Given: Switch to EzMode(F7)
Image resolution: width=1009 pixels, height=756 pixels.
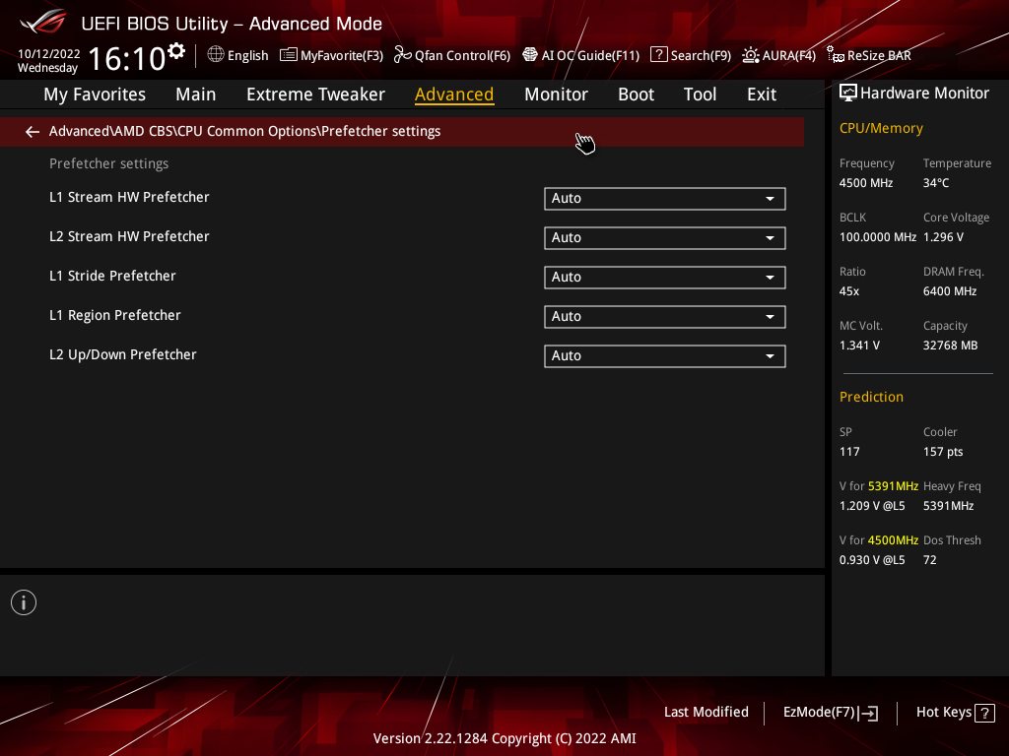Looking at the screenshot, I should pos(830,713).
